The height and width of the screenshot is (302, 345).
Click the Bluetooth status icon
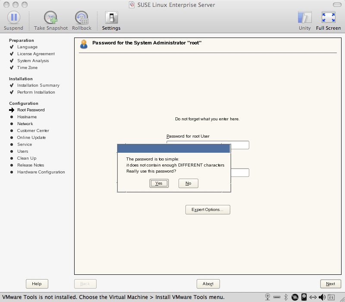point(286,297)
